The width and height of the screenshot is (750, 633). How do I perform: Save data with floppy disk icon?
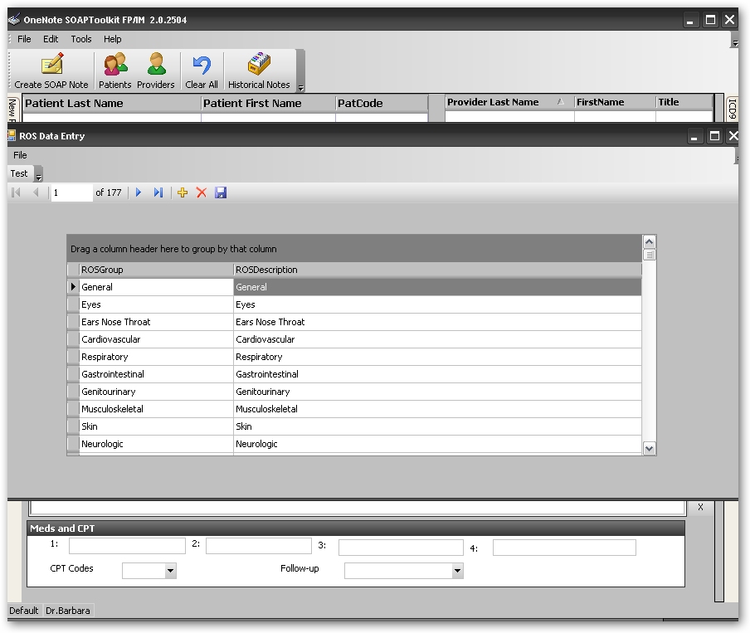tap(221, 192)
